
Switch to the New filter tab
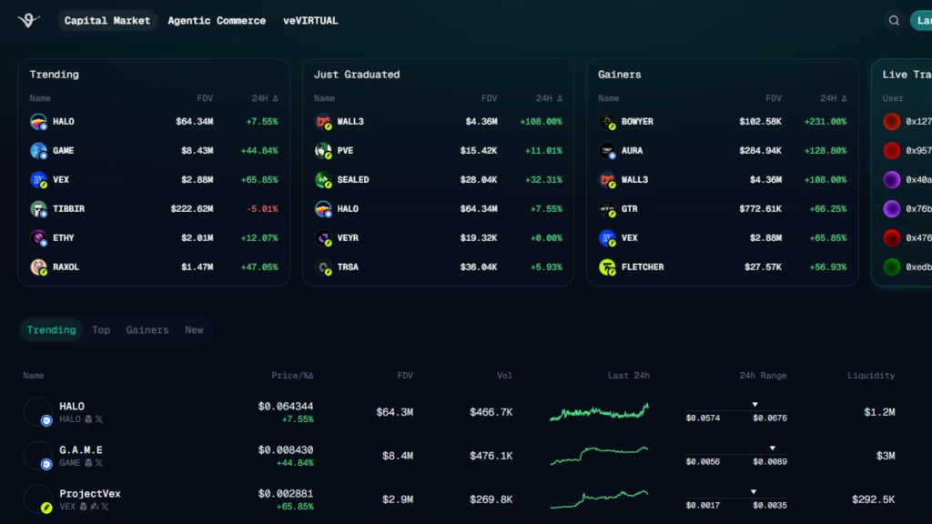[194, 329]
